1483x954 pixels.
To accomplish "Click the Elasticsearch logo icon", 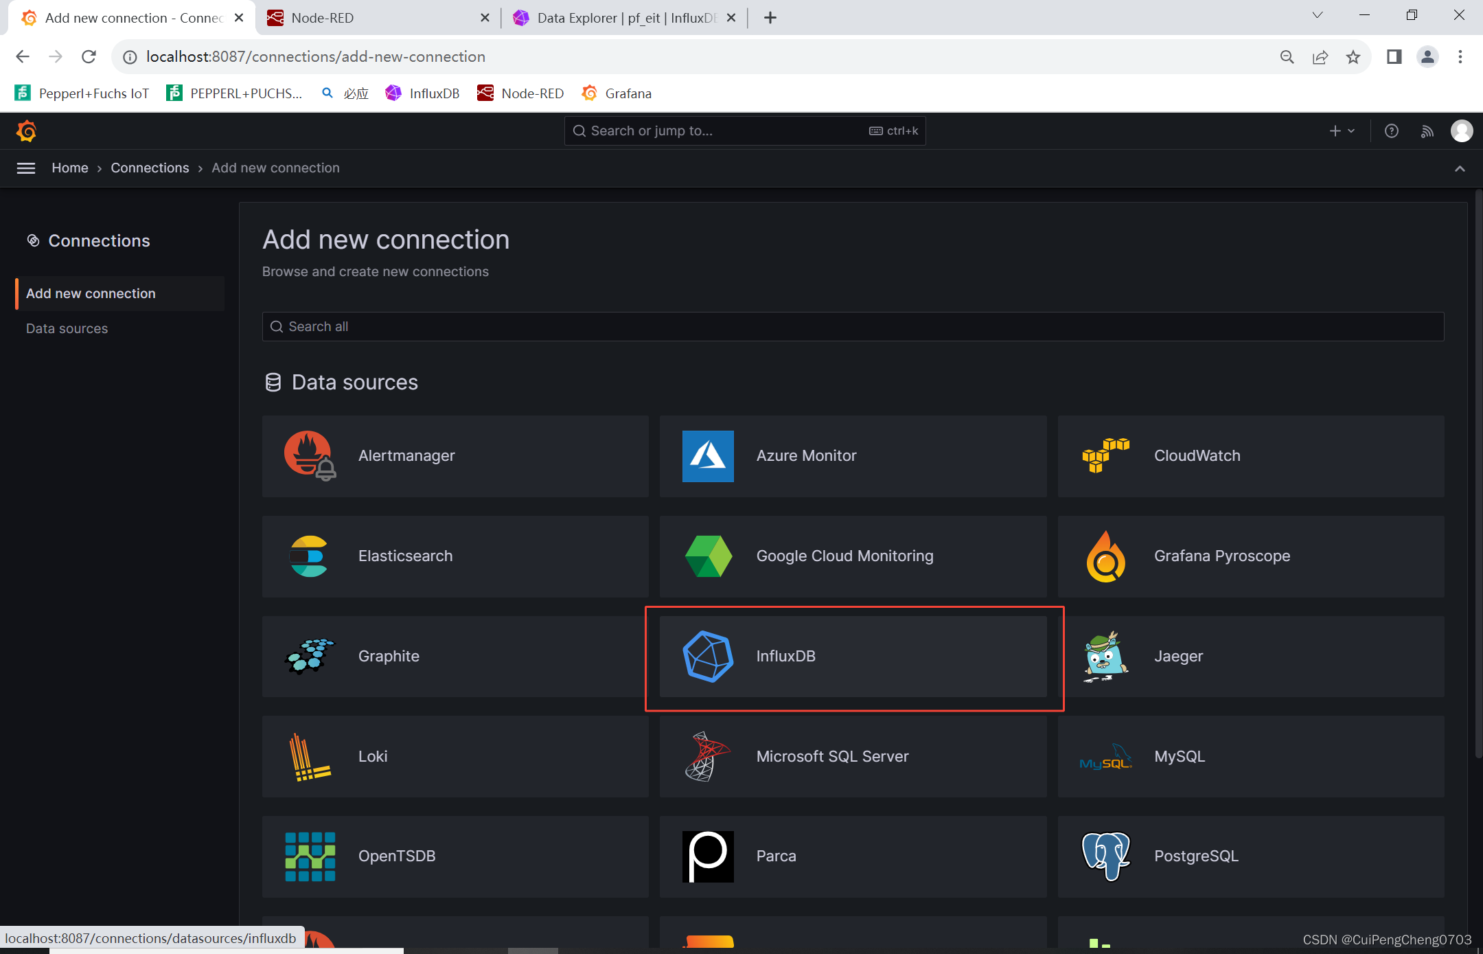I will pos(309,556).
